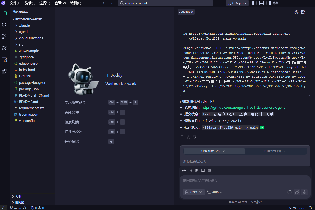Start a new CodeBuddy chat with plus icon

(290, 12)
